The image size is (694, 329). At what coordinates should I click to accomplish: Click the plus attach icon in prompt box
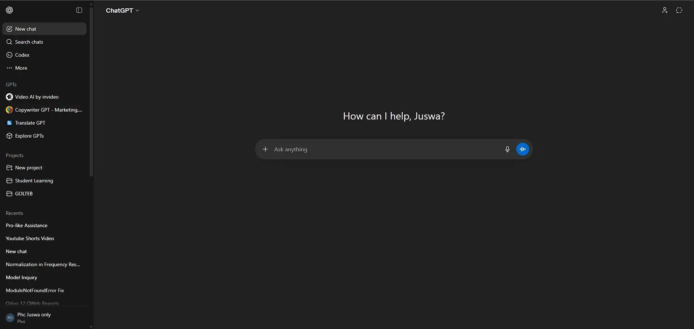coord(265,149)
